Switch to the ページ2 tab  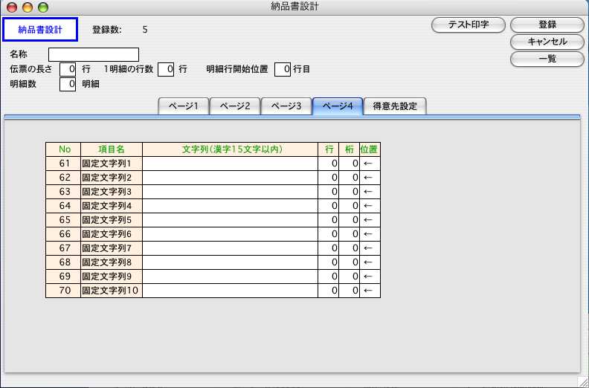235,106
